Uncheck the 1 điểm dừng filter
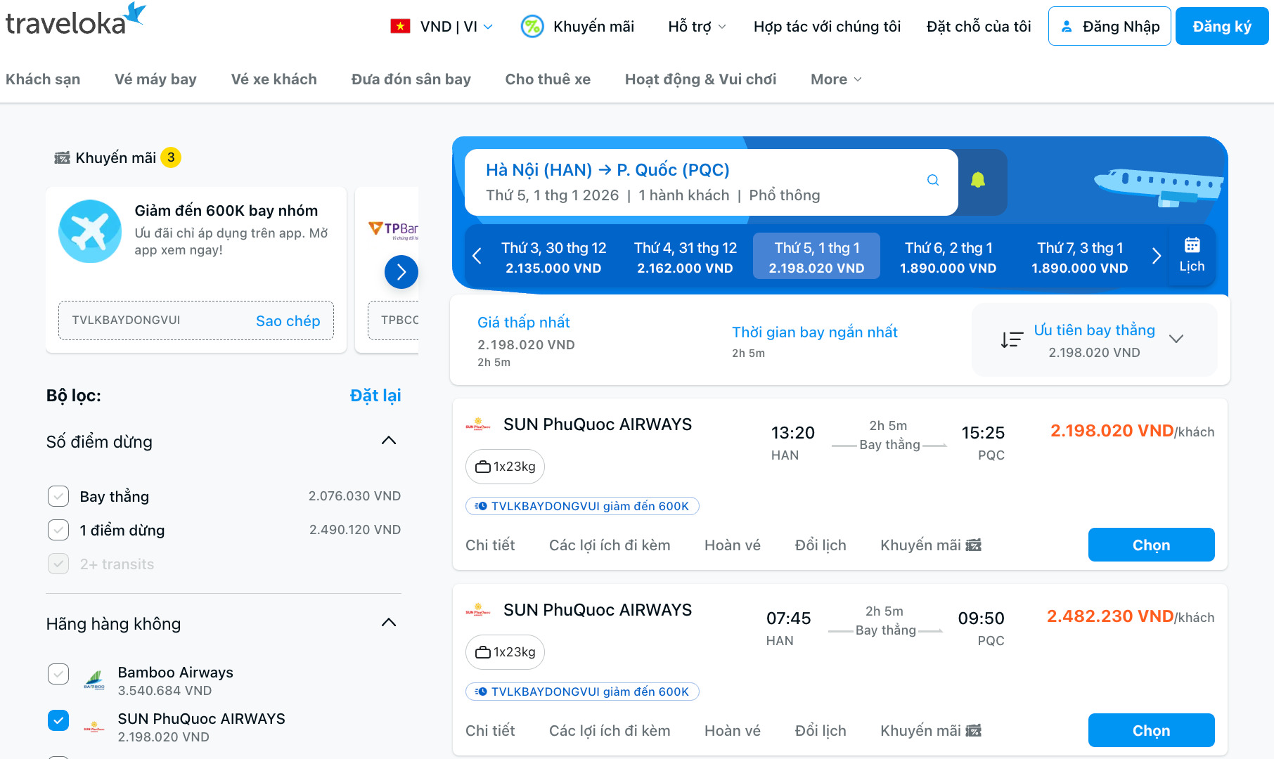Viewport: 1274px width, 759px height. click(x=58, y=530)
